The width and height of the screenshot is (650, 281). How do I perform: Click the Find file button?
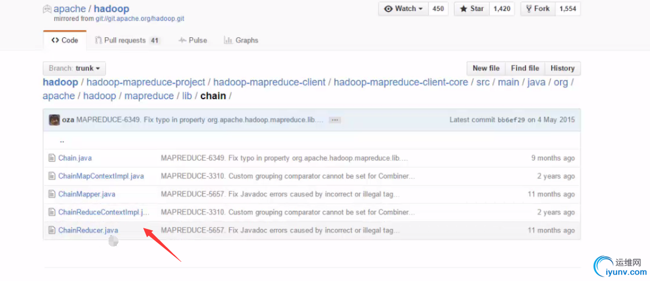(525, 68)
